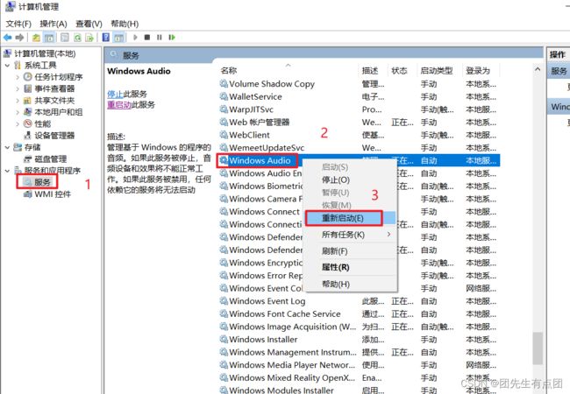Click the Forward arrow in toolbar
This screenshot has width=570, height=394.
pyautogui.click(x=19, y=37)
